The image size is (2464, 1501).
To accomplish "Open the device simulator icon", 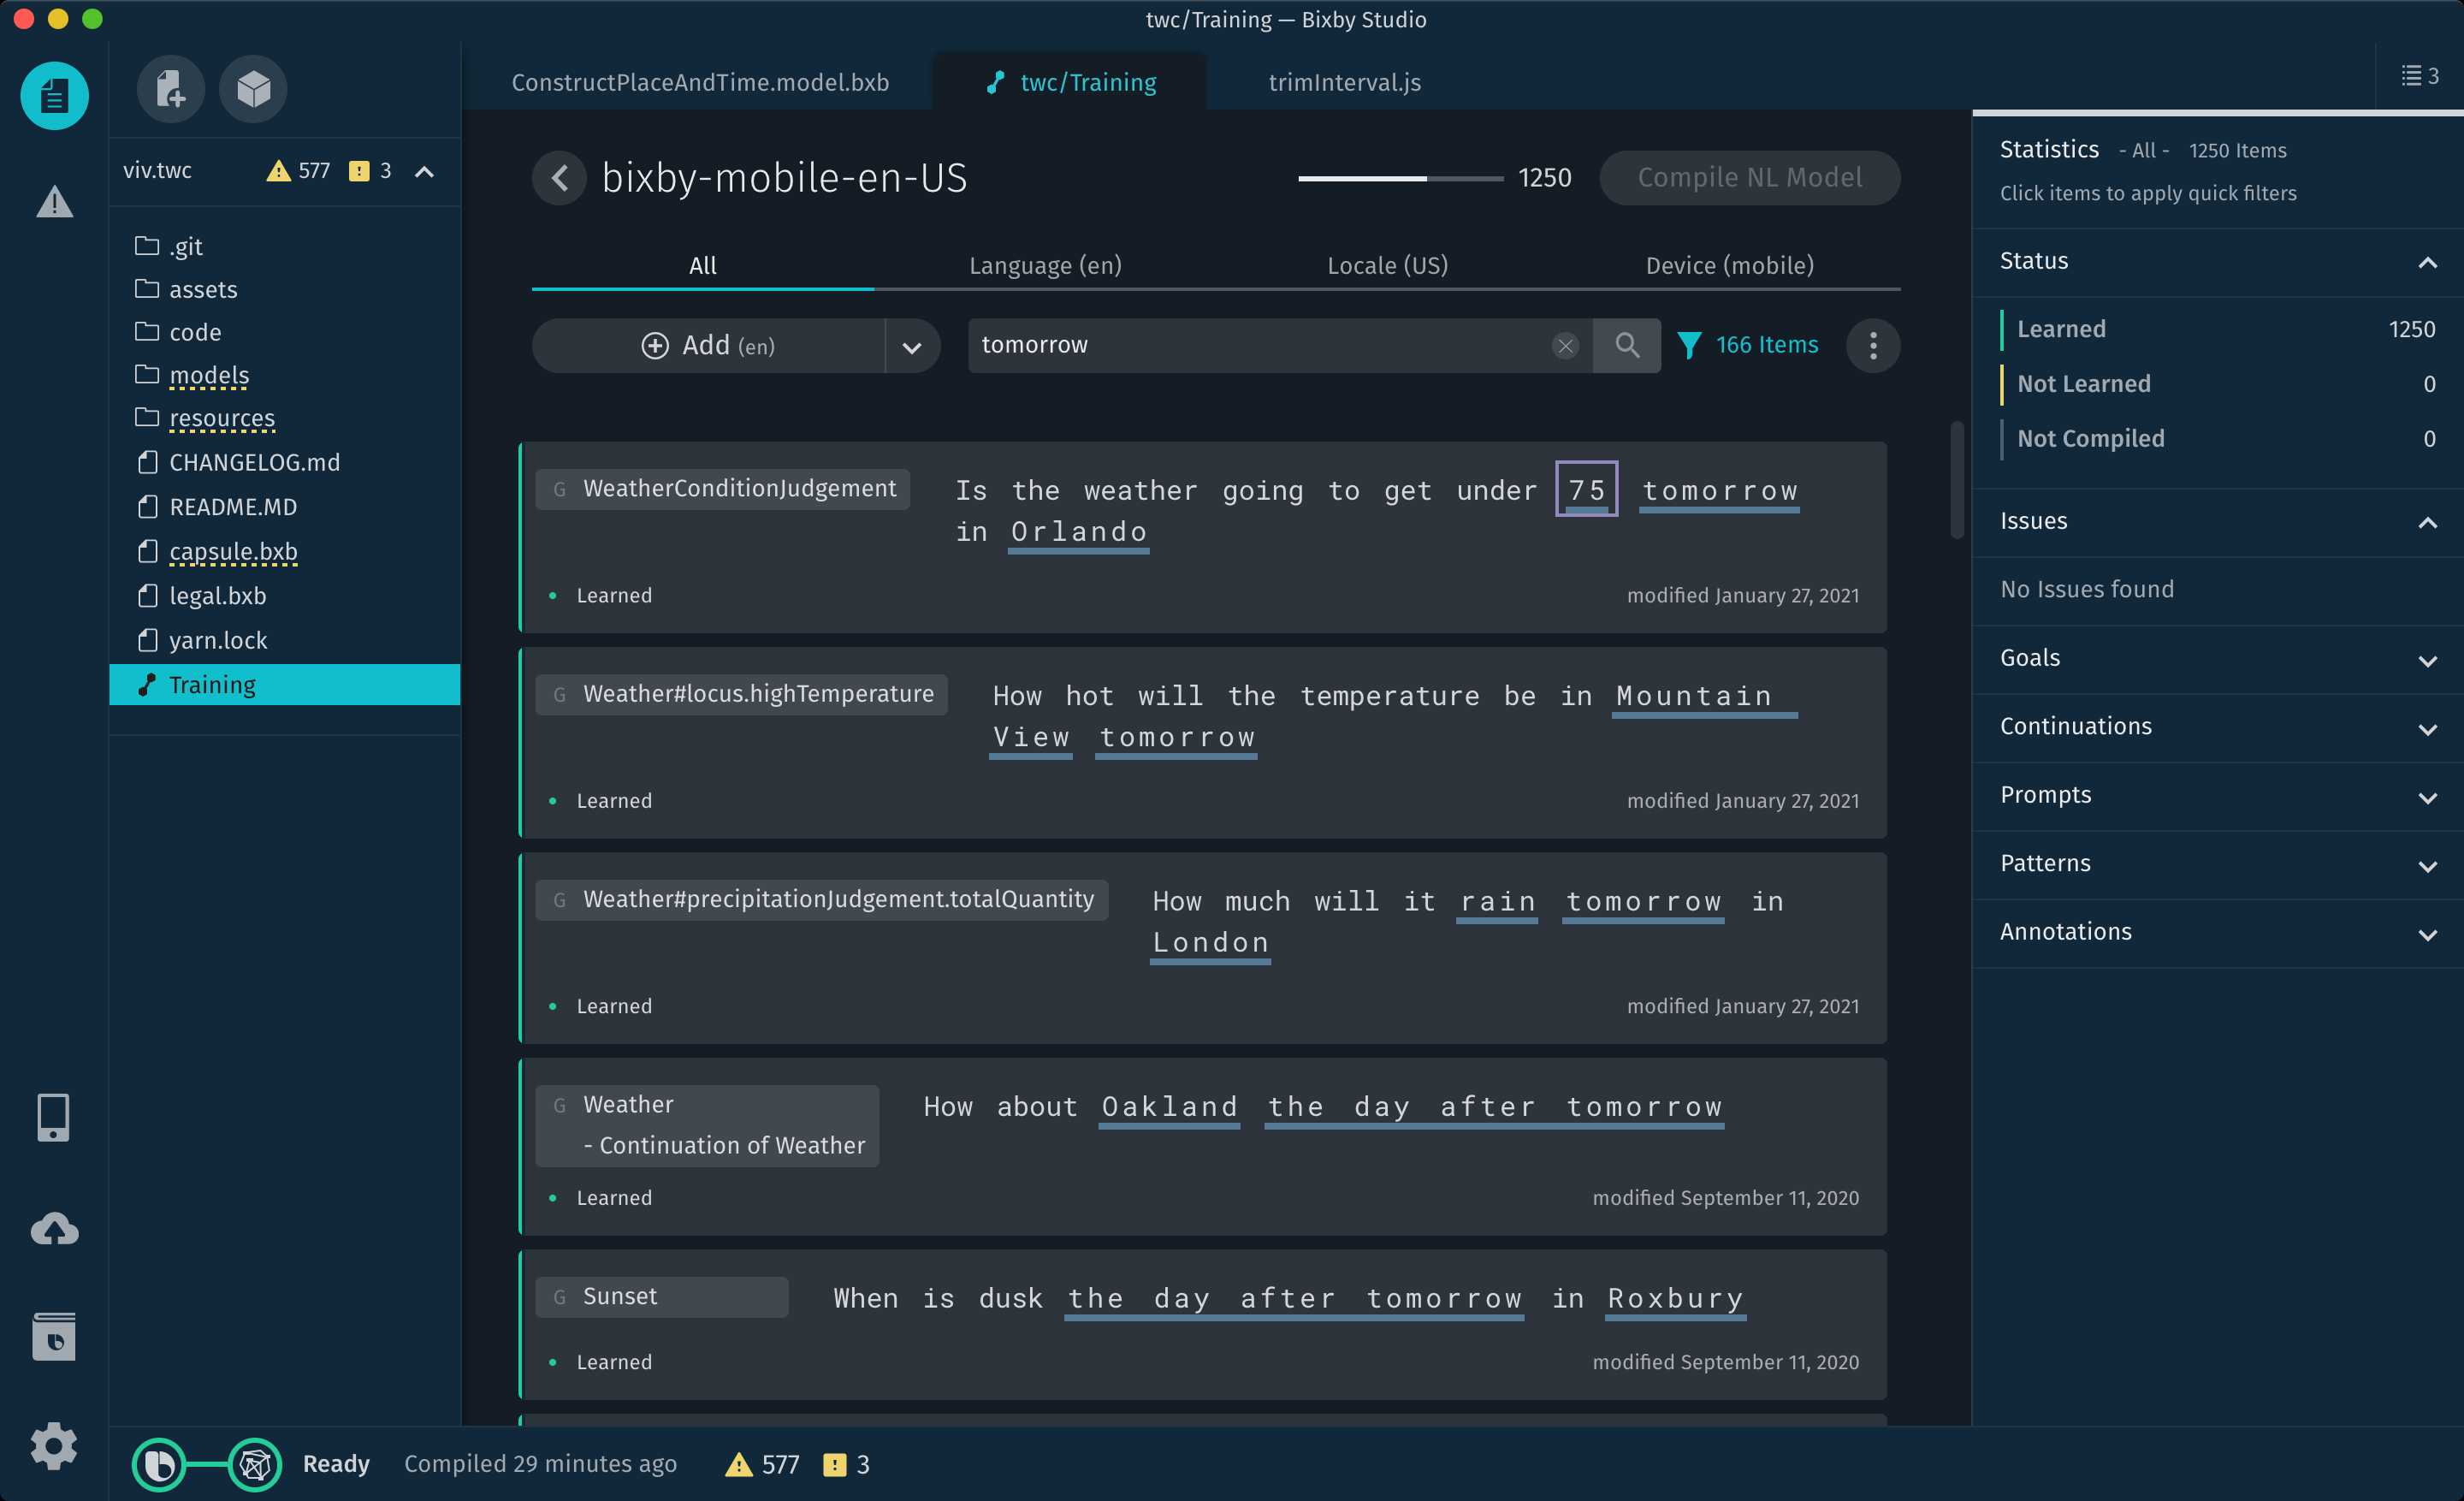I will coord(54,1116).
